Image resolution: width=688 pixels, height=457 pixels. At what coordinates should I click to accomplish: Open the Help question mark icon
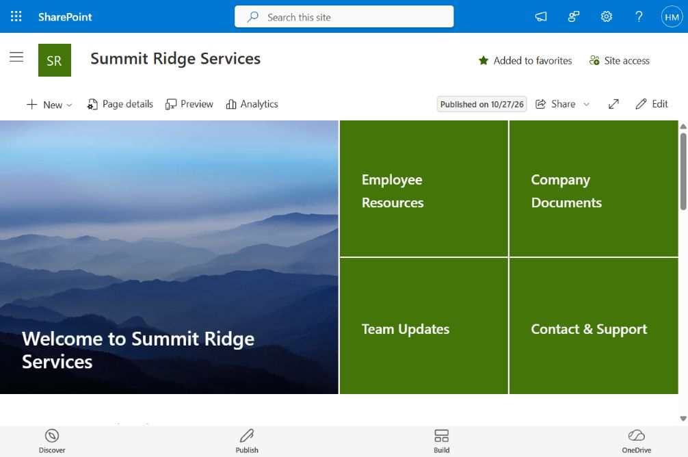click(639, 16)
